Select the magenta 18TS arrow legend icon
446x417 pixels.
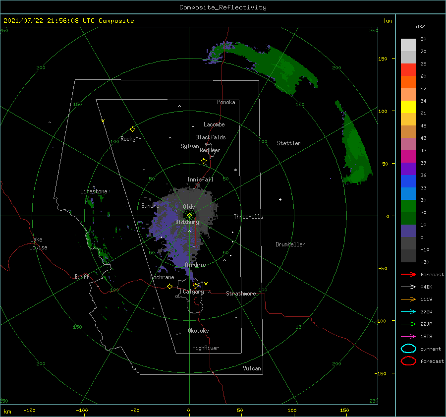pyautogui.click(x=408, y=337)
